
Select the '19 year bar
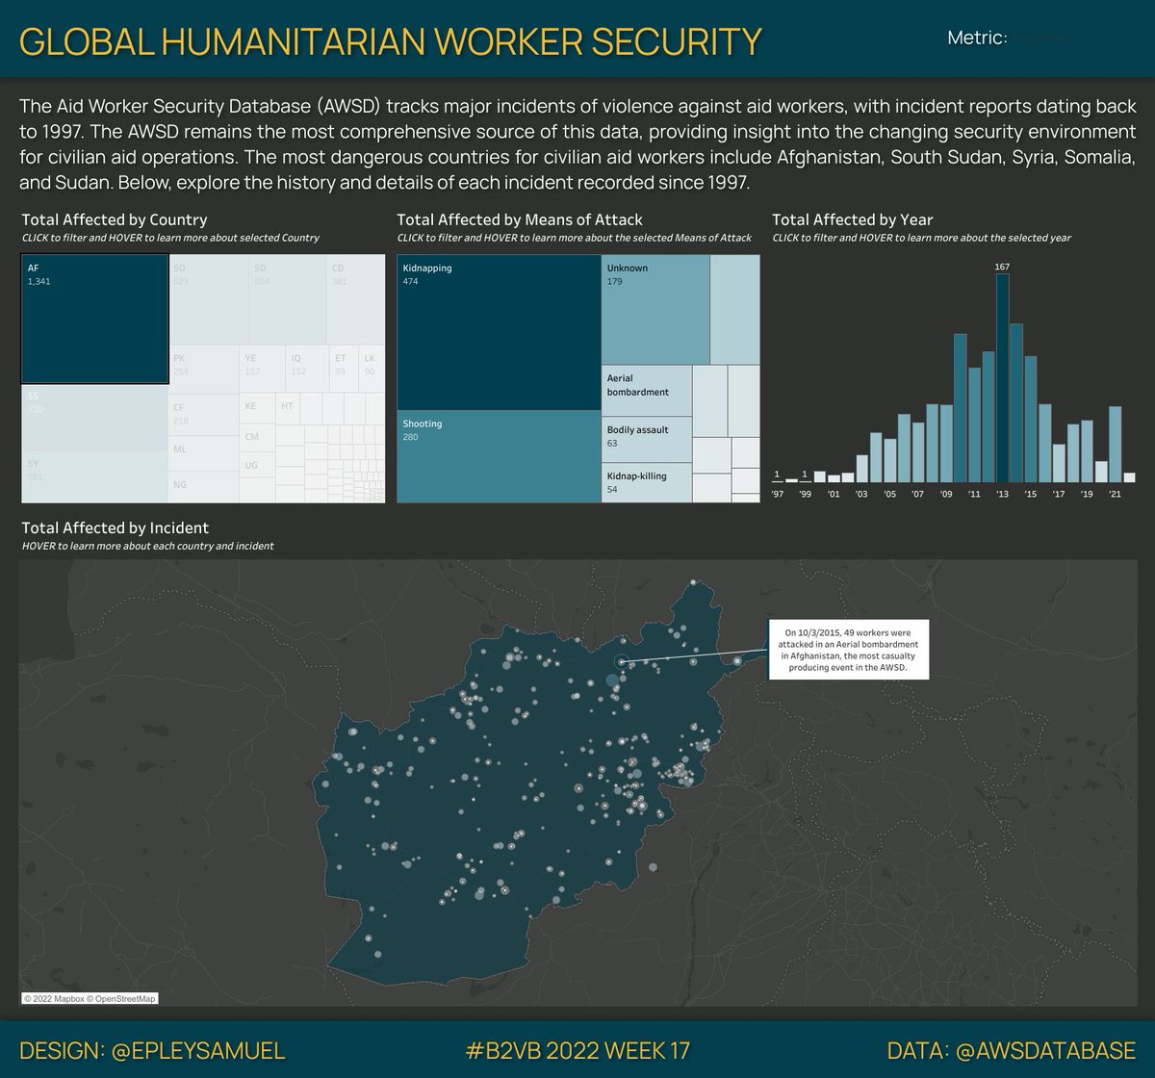pos(1087,451)
